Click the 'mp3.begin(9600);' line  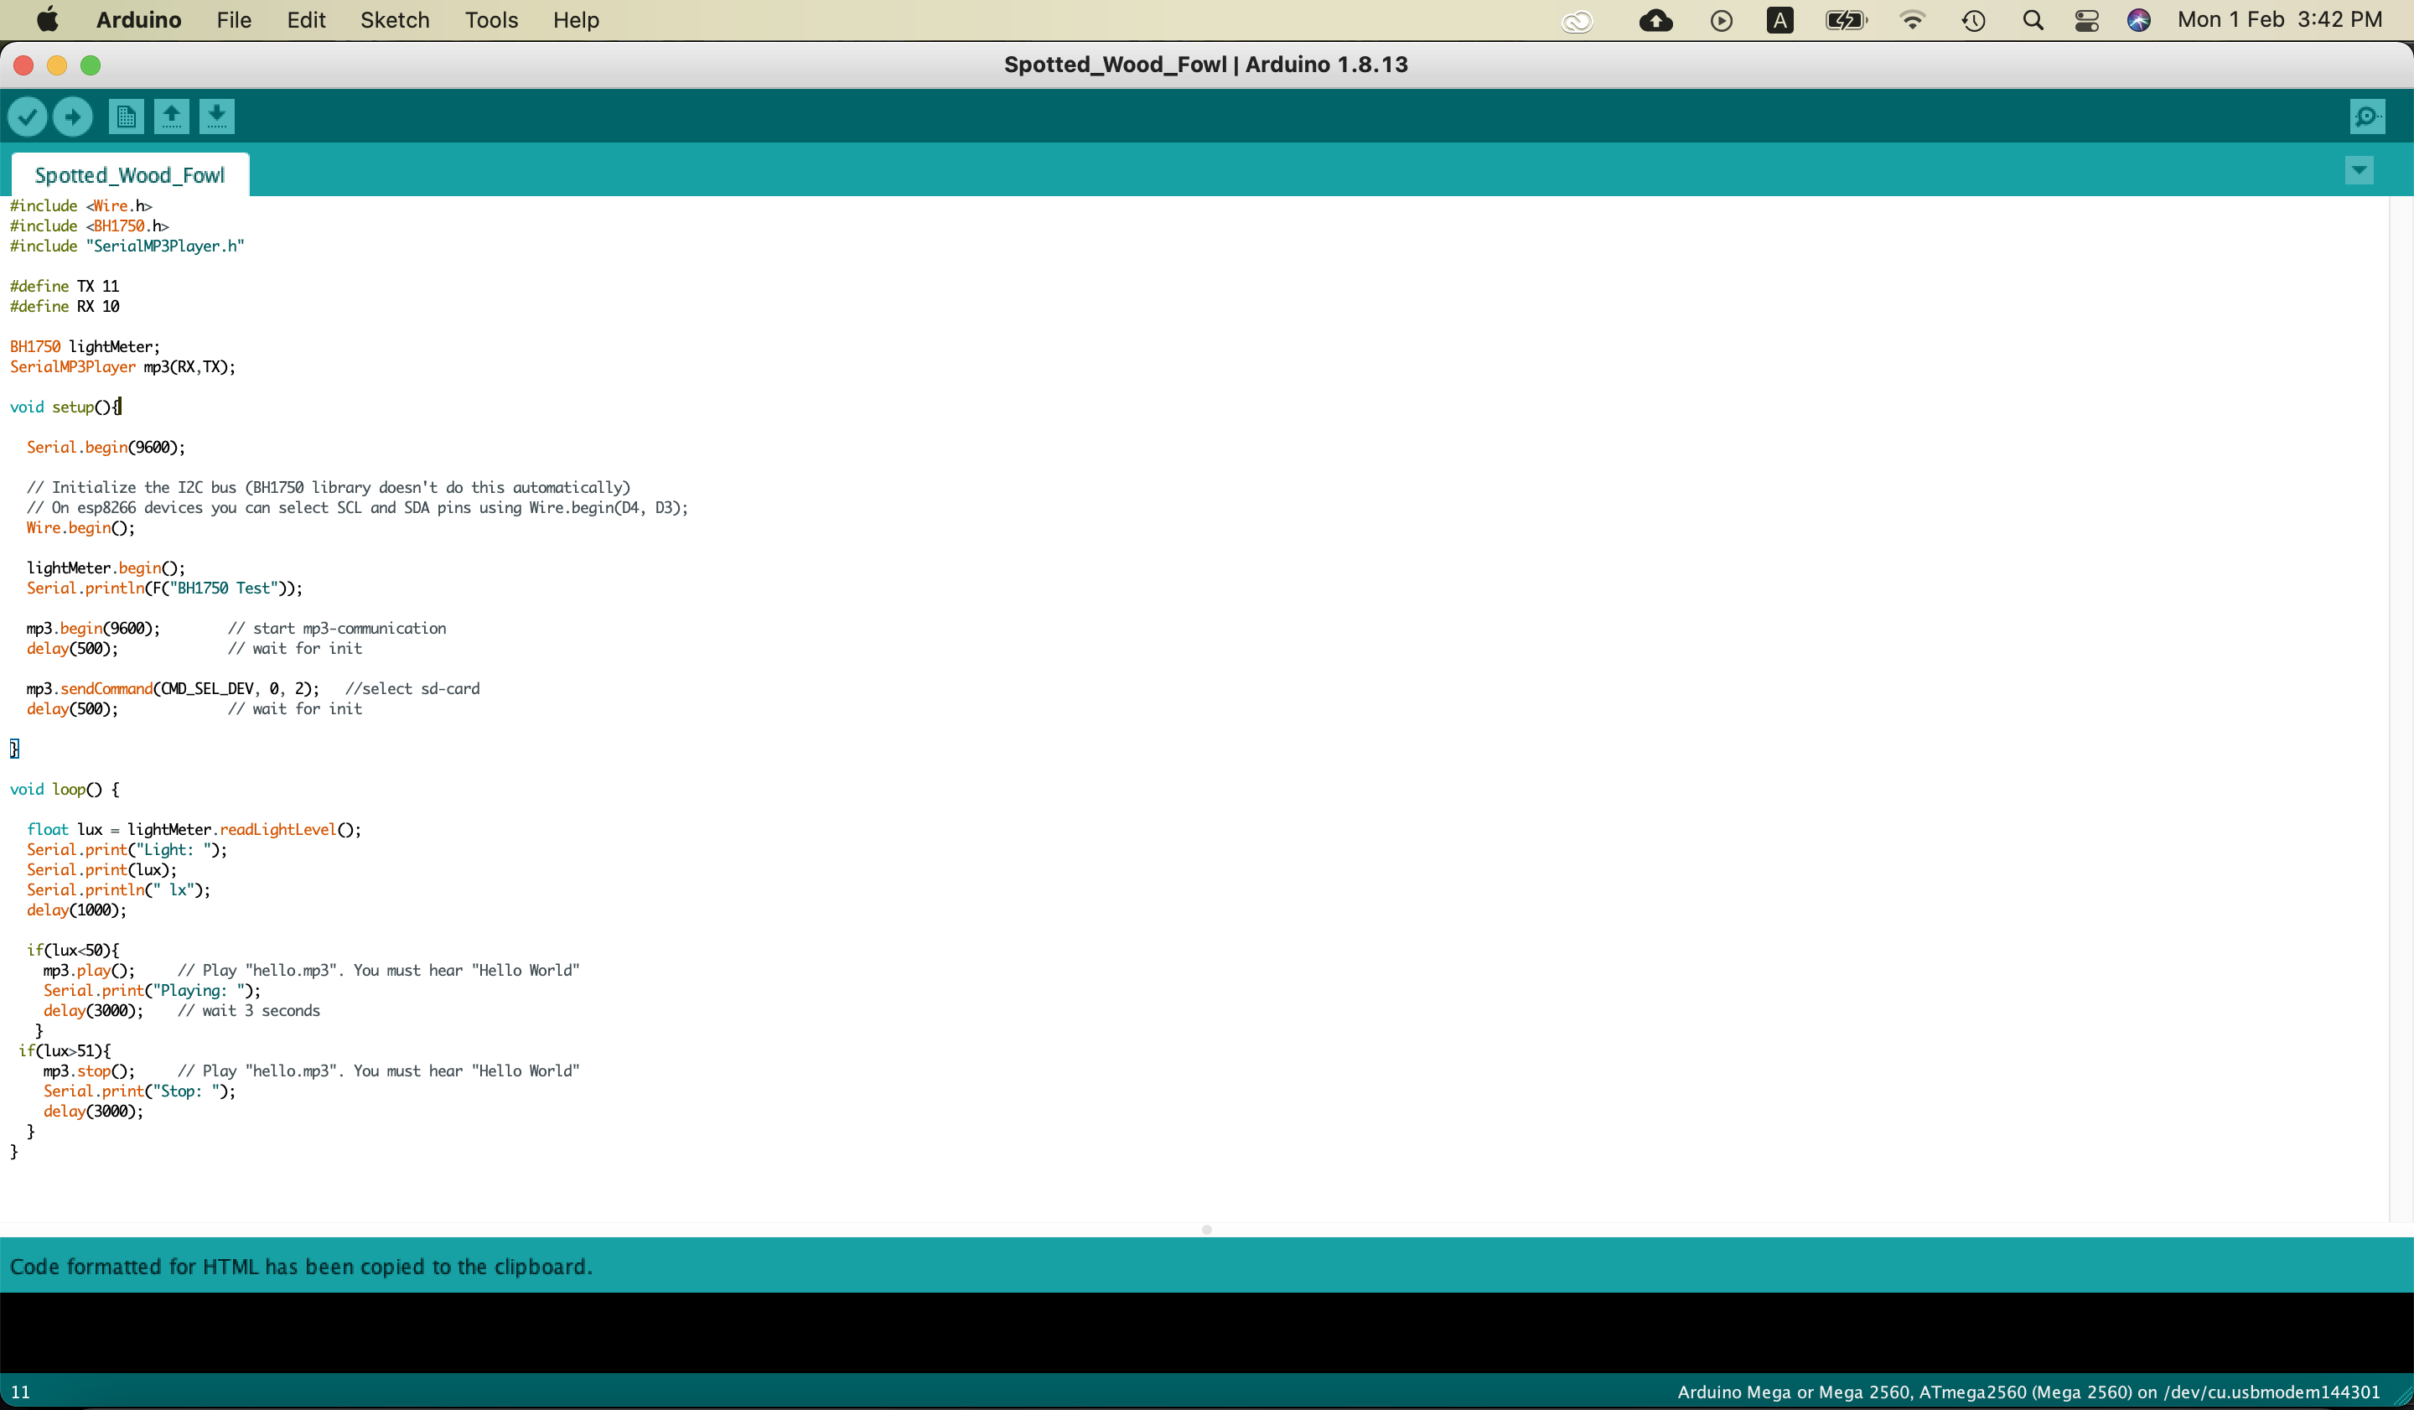pos(94,629)
